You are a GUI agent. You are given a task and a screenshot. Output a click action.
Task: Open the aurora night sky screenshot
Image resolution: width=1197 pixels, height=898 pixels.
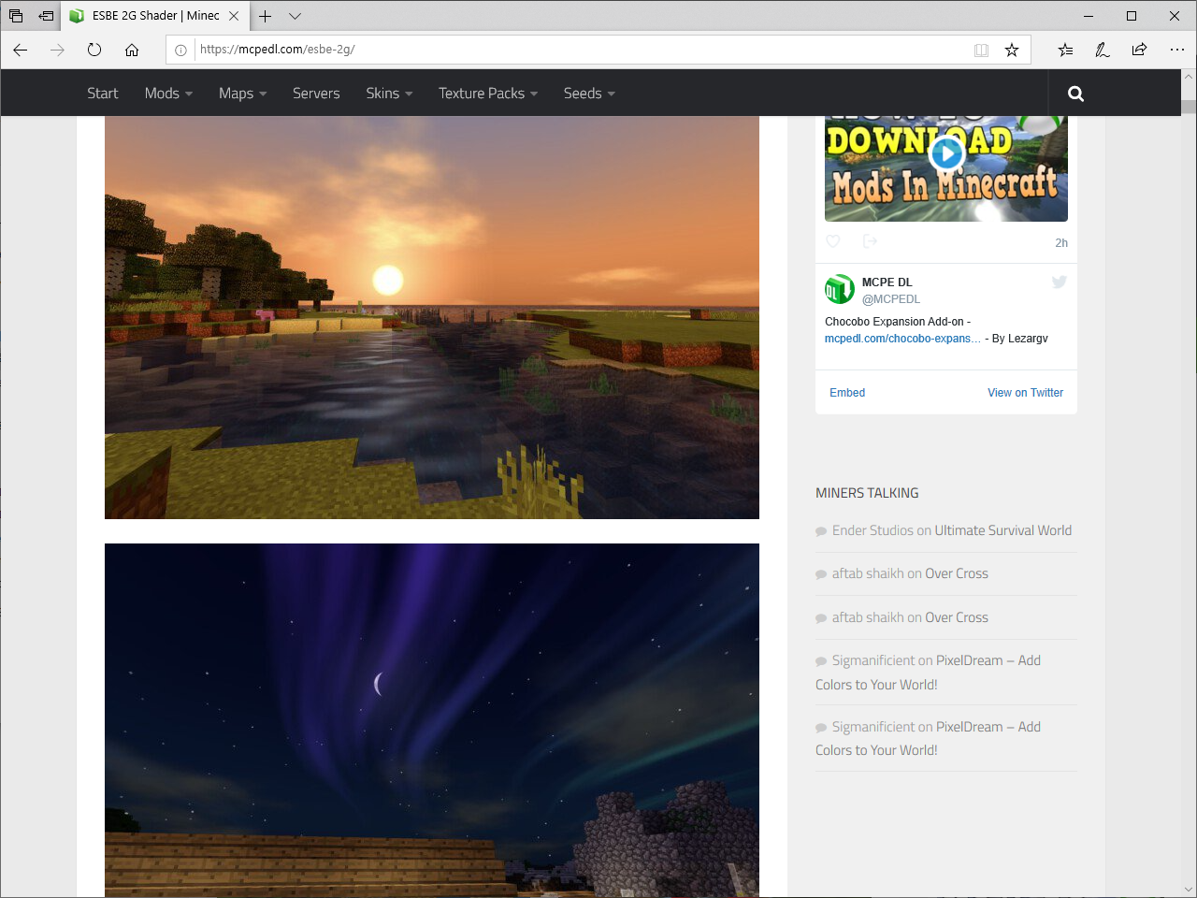432,720
